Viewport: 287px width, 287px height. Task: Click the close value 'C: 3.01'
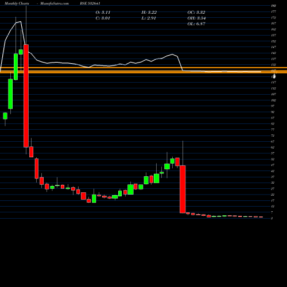click(103, 18)
